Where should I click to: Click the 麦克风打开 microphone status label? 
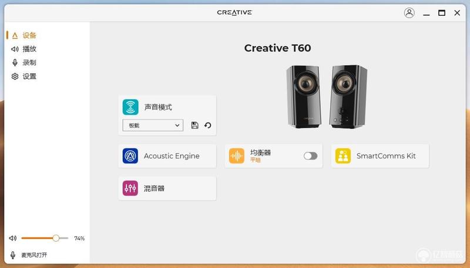coord(34,255)
